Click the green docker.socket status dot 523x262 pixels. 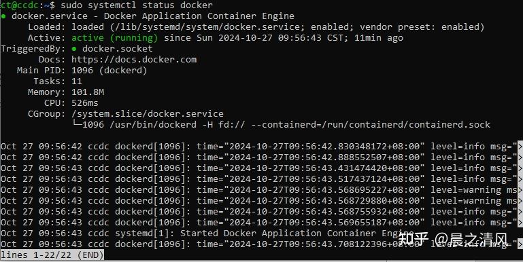[x=73, y=49]
